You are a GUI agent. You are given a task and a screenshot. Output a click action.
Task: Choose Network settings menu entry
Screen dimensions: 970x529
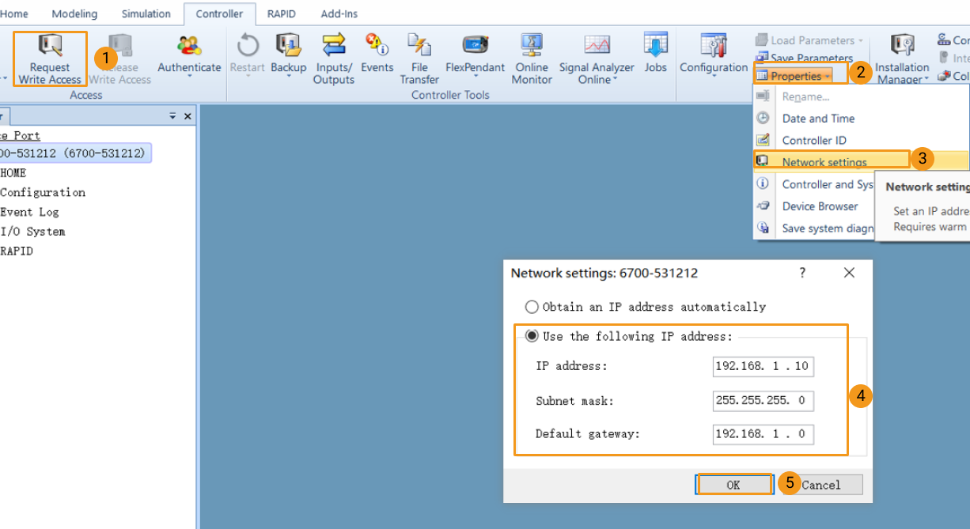[824, 162]
